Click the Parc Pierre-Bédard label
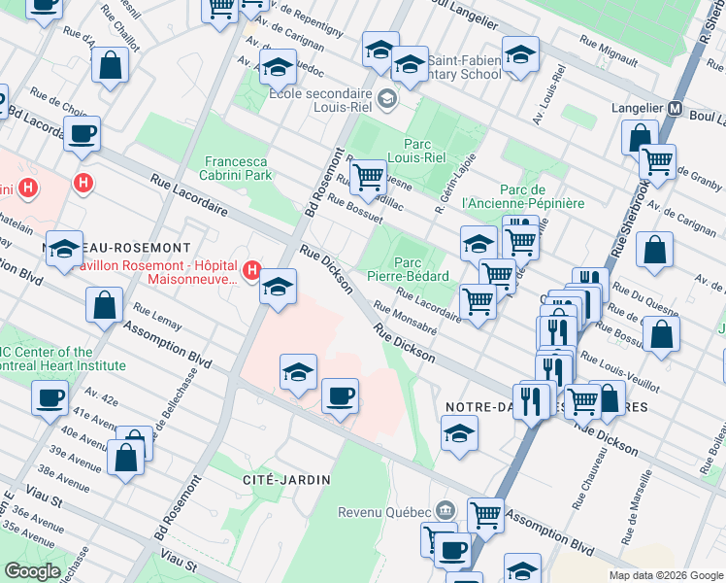Image resolution: width=726 pixels, height=583 pixels. [x=408, y=269]
